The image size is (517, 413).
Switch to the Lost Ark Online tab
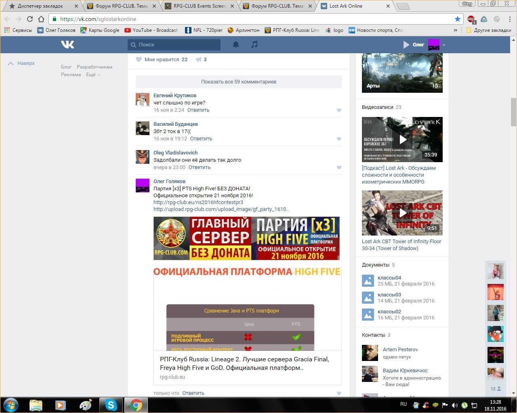coord(355,6)
